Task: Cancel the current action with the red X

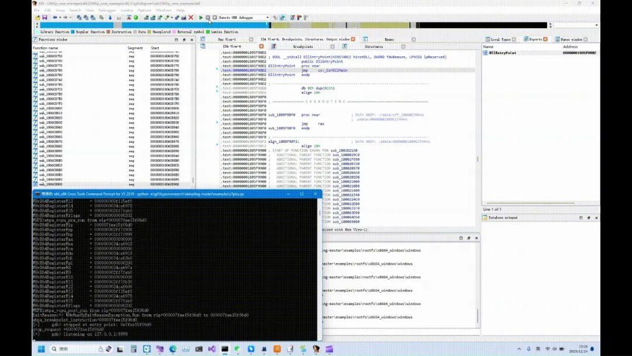Action: click(x=190, y=18)
